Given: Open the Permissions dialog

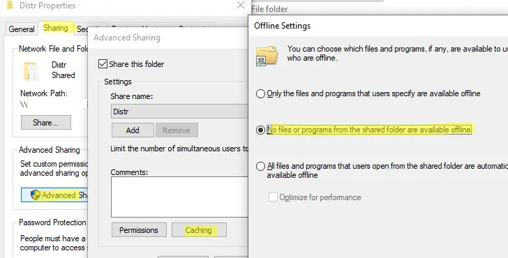Looking at the screenshot, I should click(139, 230).
